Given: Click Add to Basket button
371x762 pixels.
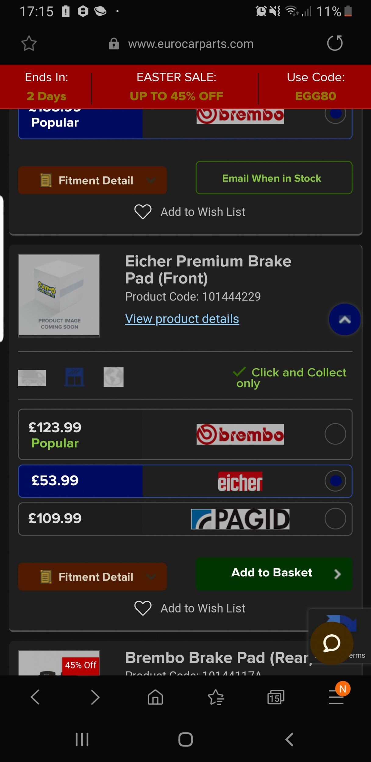Looking at the screenshot, I should coord(274,574).
